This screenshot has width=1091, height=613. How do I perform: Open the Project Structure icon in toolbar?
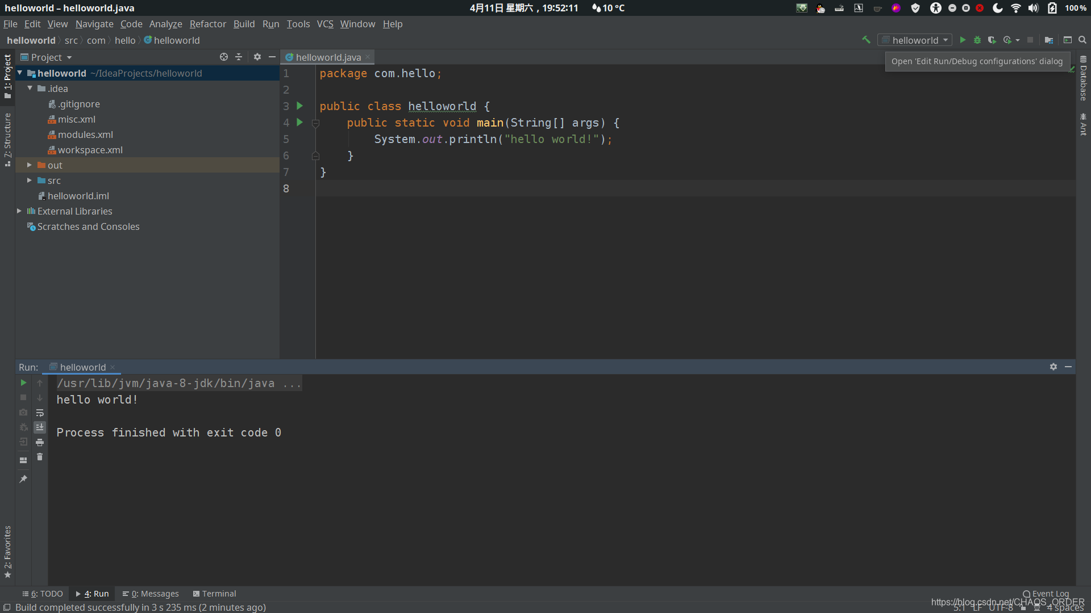1049,40
